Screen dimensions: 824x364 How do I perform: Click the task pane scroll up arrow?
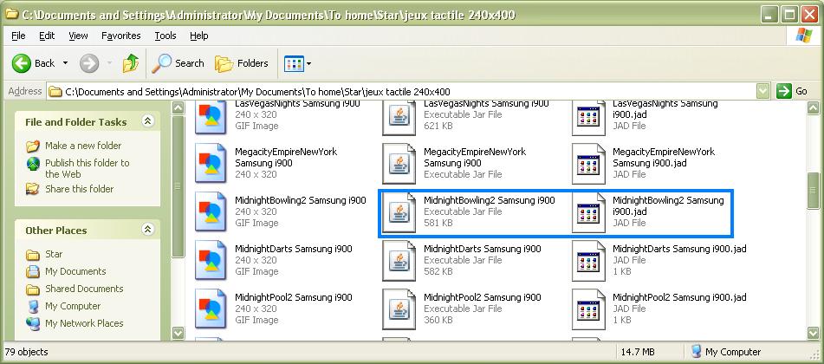coord(178,108)
